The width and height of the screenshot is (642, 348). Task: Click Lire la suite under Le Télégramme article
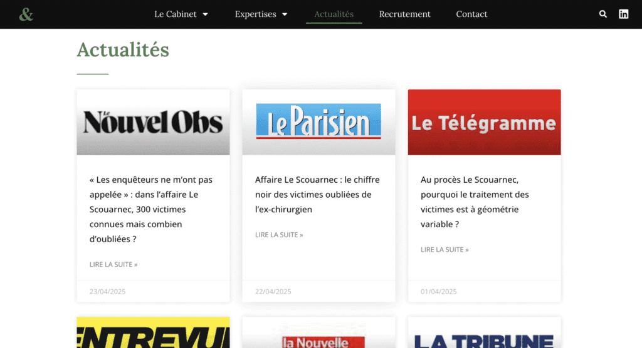445,250
